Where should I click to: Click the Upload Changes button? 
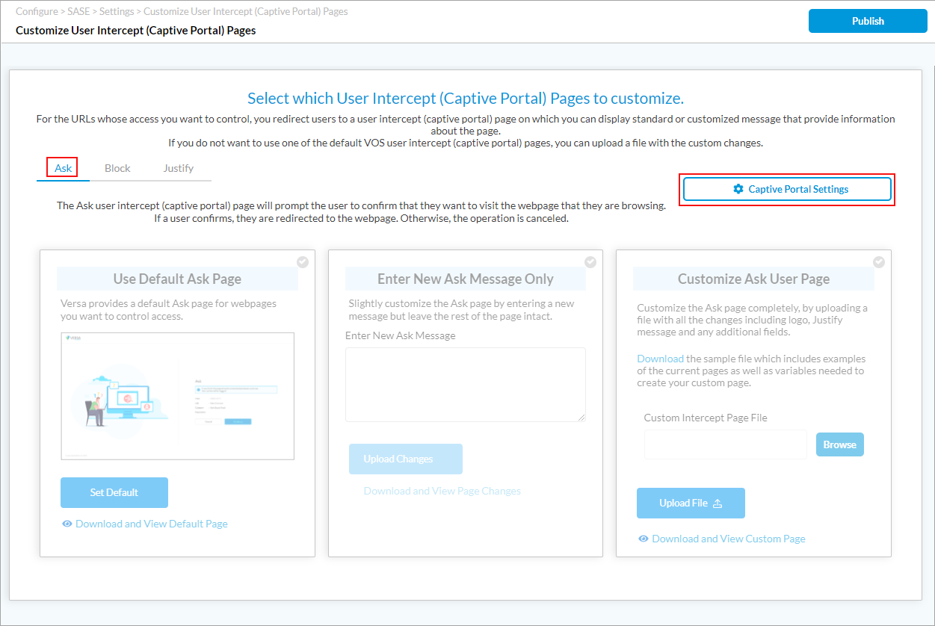point(405,459)
